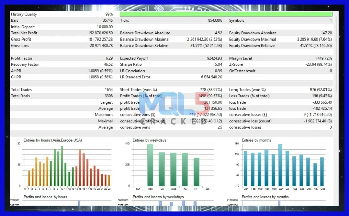The image size is (349, 216).
Task: Click the "Entries by hours" chart title
Action: click(x=52, y=140)
